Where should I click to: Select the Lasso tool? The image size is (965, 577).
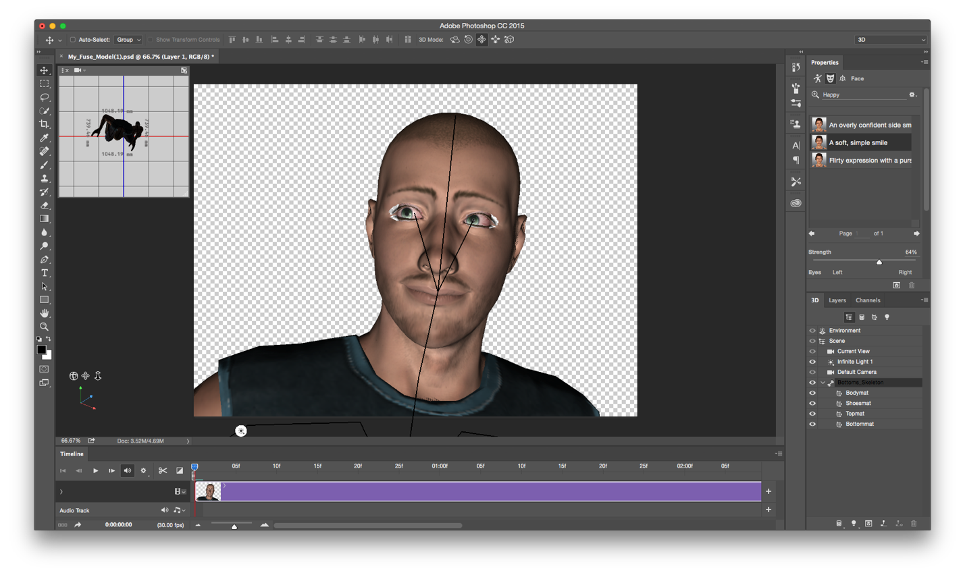(x=45, y=97)
